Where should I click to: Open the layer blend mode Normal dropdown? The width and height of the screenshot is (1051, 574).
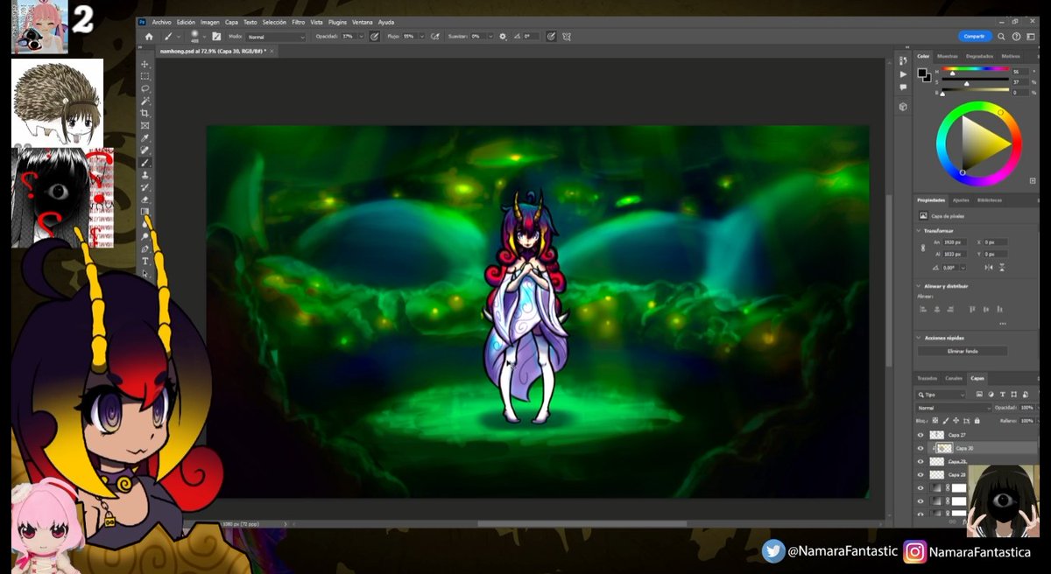(x=954, y=408)
